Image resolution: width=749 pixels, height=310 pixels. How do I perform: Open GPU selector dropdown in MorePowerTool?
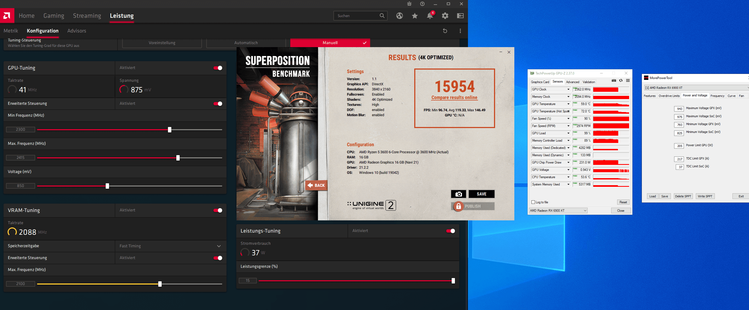(x=696, y=88)
